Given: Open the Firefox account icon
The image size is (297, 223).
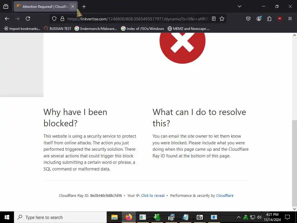Looking at the screenshot, I should [259, 19].
